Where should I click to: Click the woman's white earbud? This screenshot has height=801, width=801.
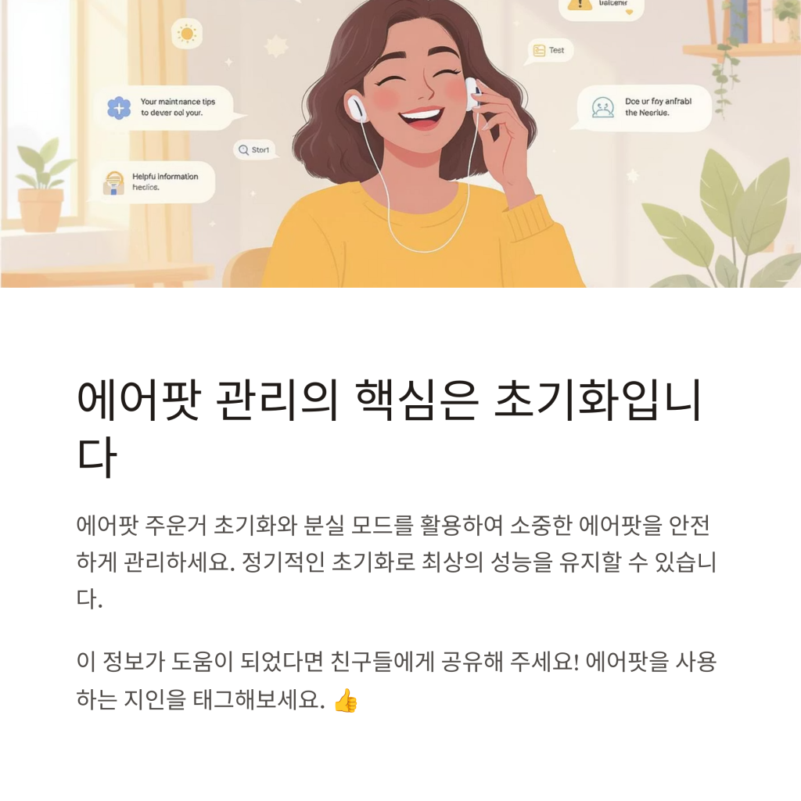click(356, 106)
